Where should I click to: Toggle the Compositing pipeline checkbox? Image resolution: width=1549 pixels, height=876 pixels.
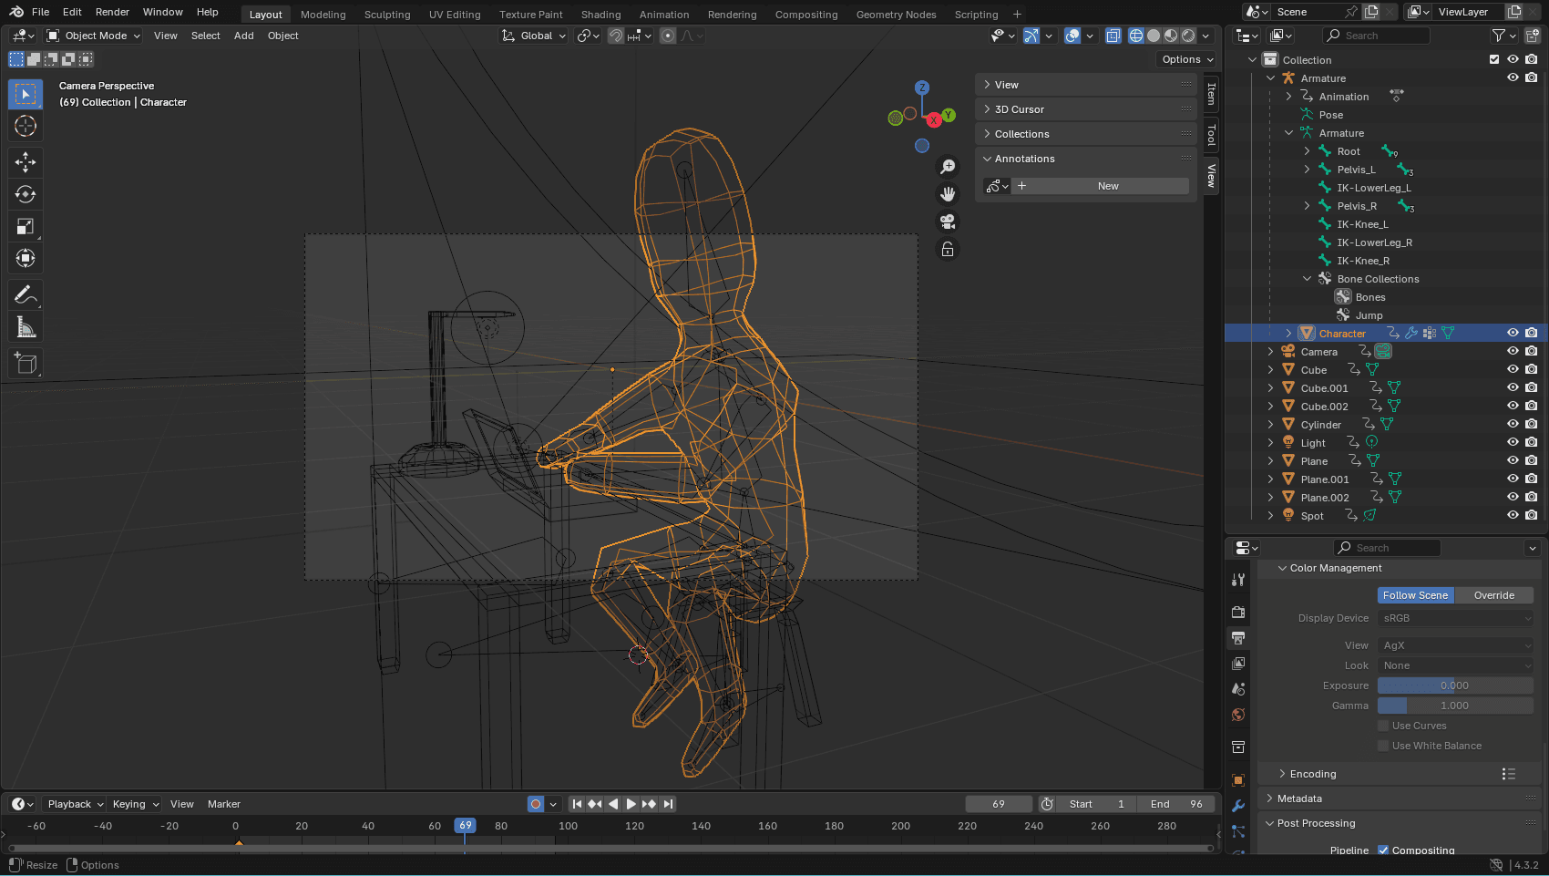[x=1383, y=850]
